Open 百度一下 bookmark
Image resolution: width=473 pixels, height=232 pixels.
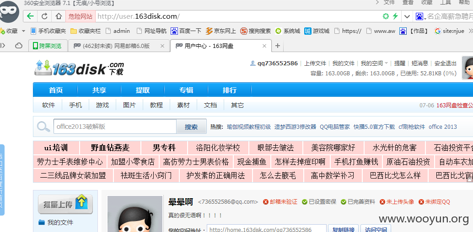186,31
